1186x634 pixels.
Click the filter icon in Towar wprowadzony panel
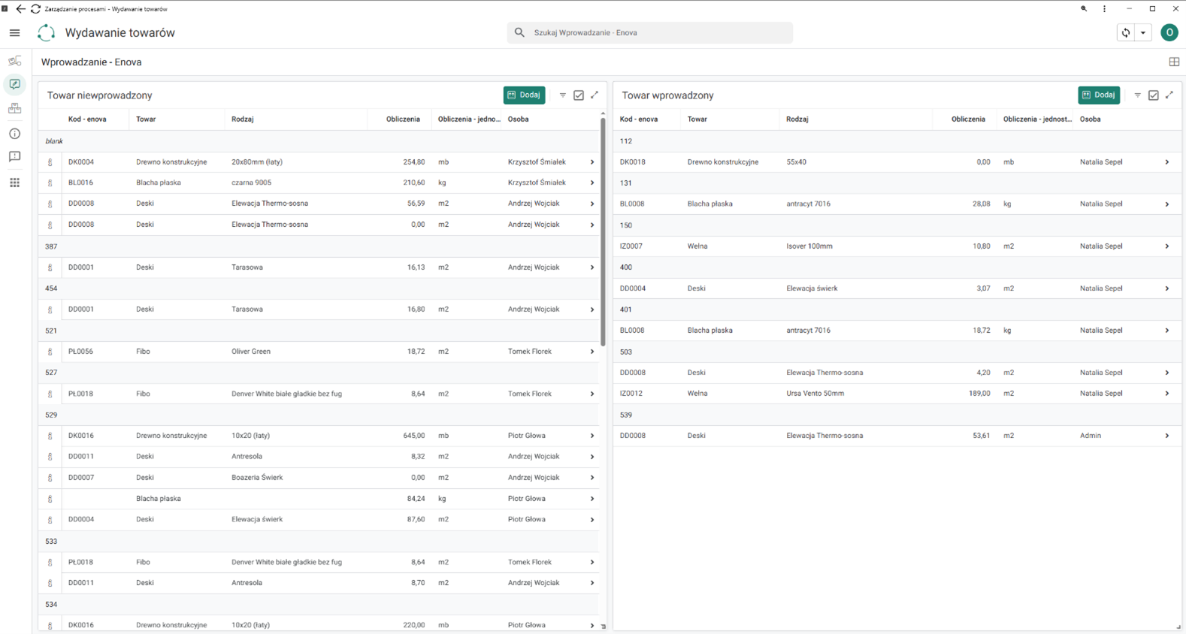coord(1137,95)
